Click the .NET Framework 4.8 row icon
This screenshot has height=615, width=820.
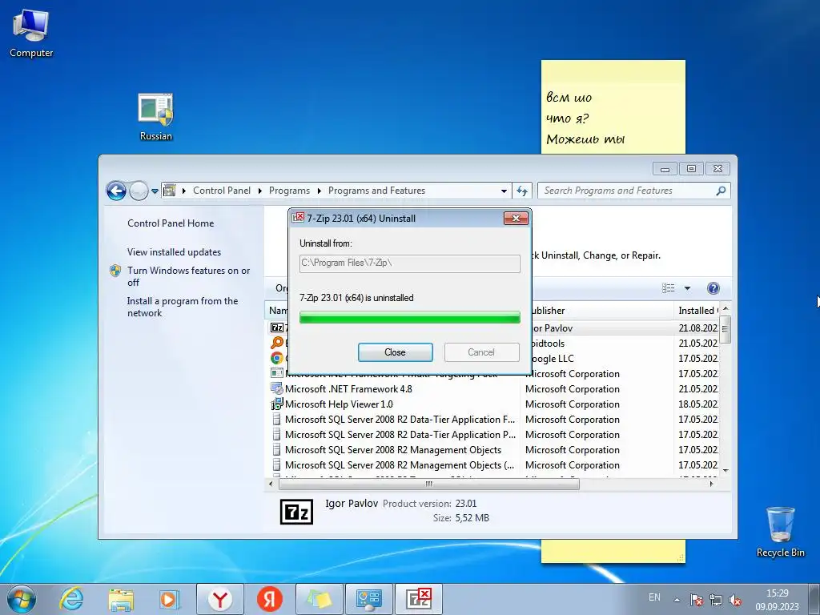[x=276, y=388]
